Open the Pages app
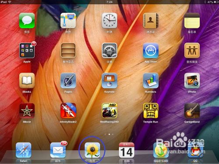Viewport: 219px width, 164px height. point(68,80)
